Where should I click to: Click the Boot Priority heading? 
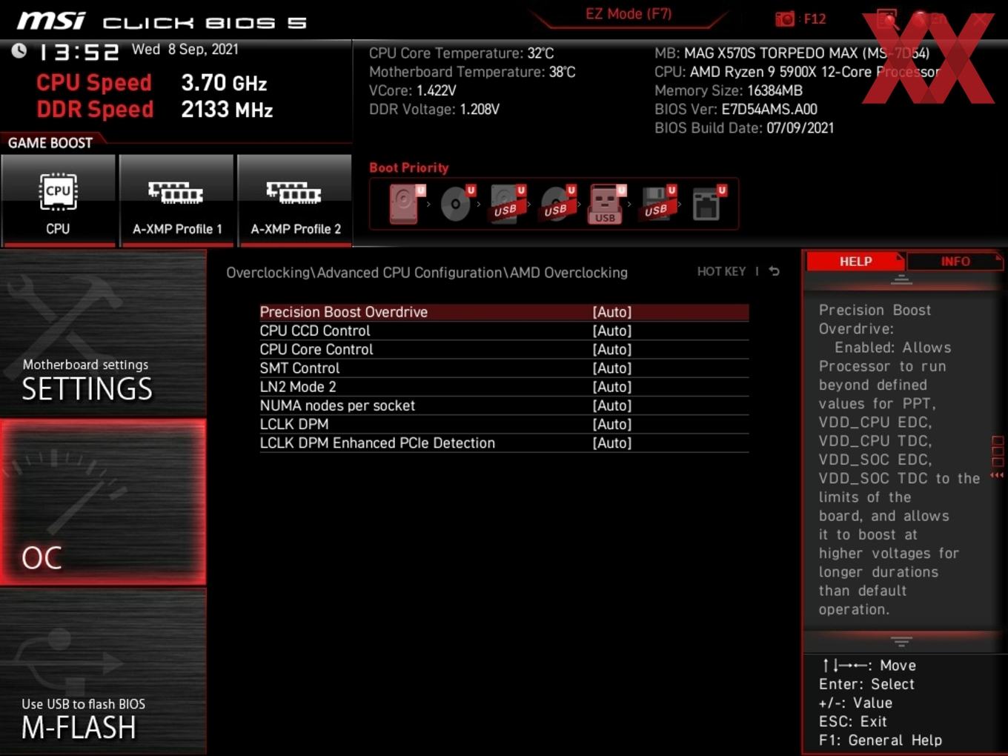[409, 168]
